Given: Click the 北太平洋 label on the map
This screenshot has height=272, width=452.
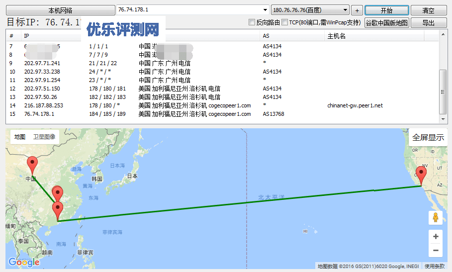Looking at the screenshot, I should pyautogui.click(x=271, y=197).
